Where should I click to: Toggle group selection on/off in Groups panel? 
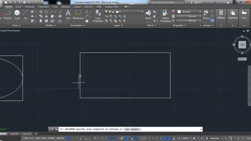pyautogui.click(x=212, y=21)
